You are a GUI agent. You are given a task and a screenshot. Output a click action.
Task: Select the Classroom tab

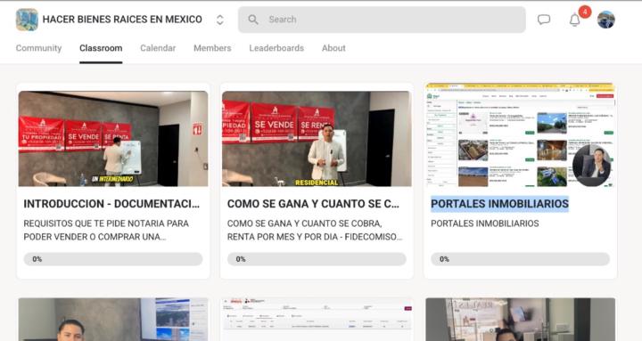tap(101, 48)
